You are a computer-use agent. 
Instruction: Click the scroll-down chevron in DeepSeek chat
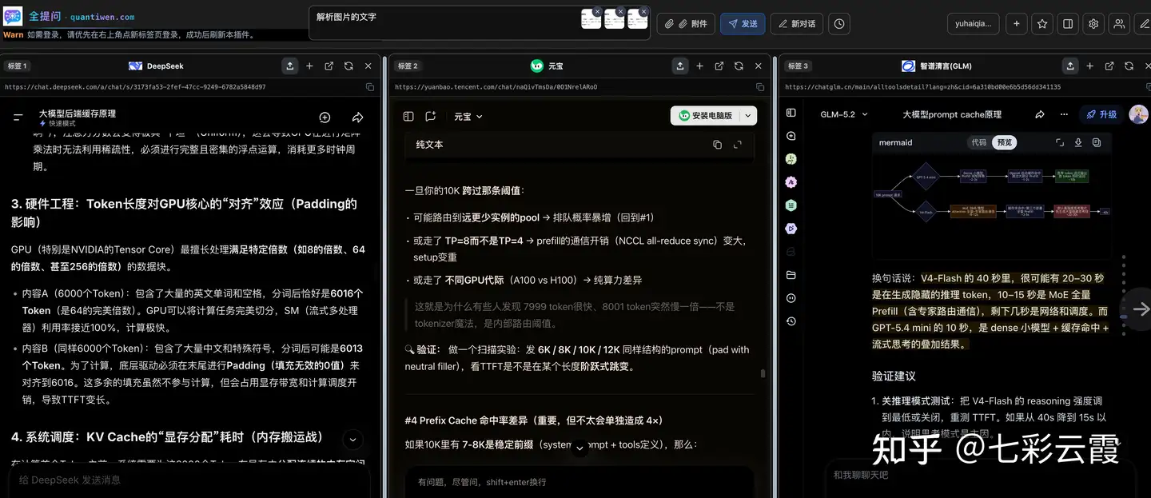pos(352,440)
